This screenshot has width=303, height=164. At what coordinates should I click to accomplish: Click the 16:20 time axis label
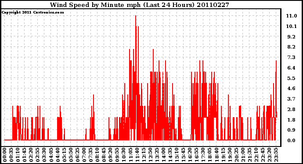(190, 155)
